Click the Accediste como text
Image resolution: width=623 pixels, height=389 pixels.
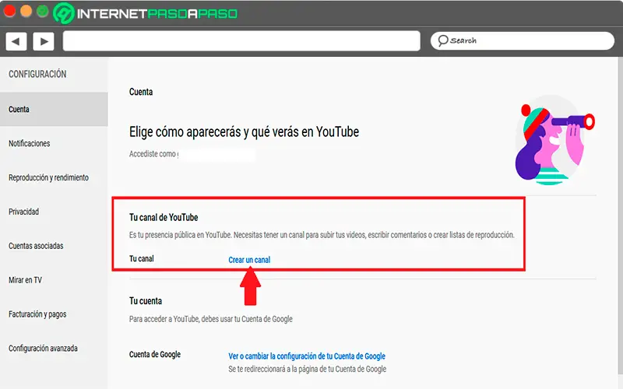coord(153,154)
